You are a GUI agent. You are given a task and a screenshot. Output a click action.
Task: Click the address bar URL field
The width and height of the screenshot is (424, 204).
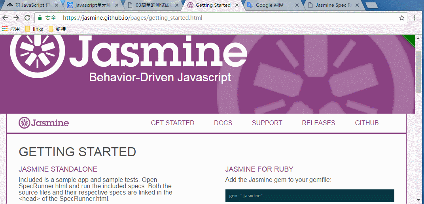point(221,18)
